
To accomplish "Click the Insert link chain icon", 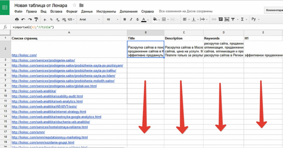I will (214, 19).
